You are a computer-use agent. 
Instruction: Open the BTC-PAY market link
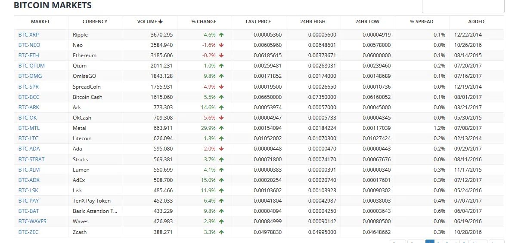coord(28,201)
